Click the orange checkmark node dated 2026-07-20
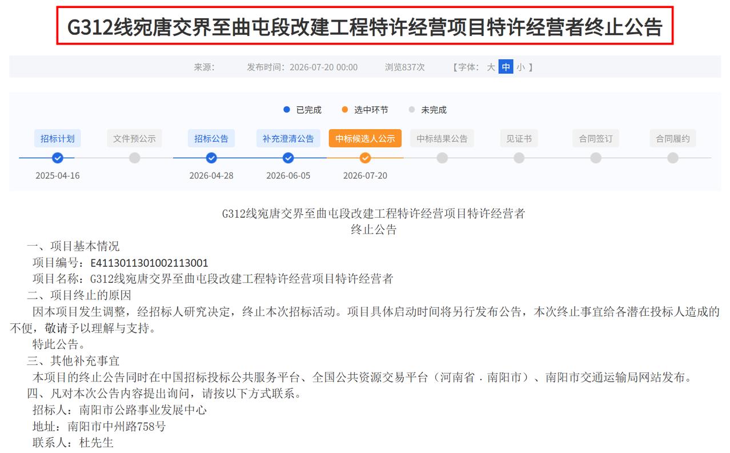This screenshot has height=453, width=730. (365, 158)
